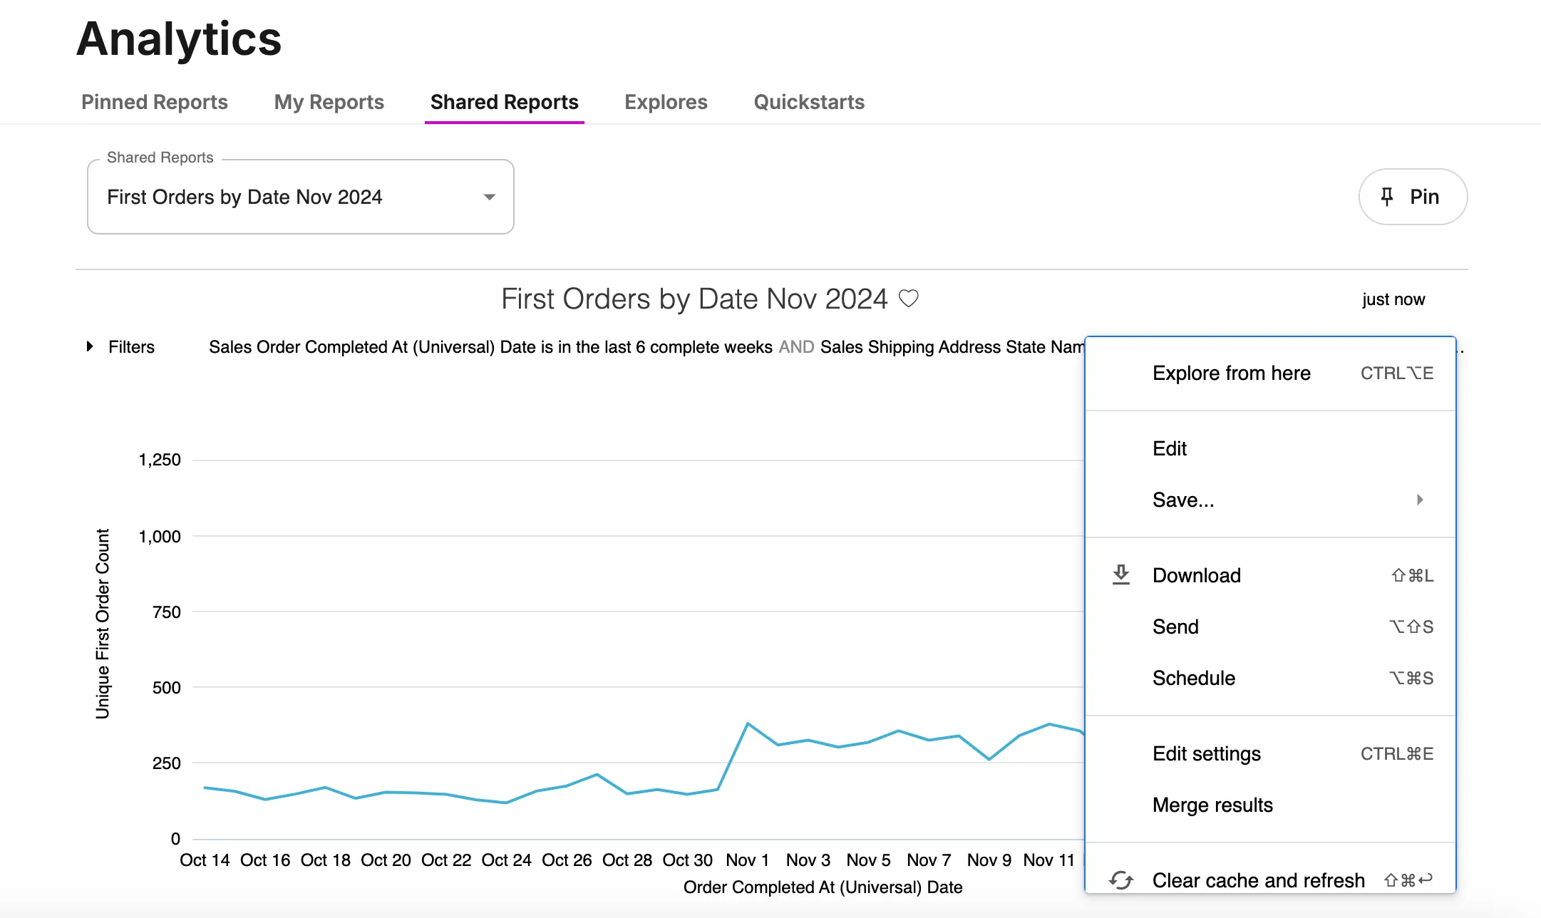The image size is (1541, 918).
Task: Click the refresh arrows icon in menu
Action: [x=1121, y=880]
